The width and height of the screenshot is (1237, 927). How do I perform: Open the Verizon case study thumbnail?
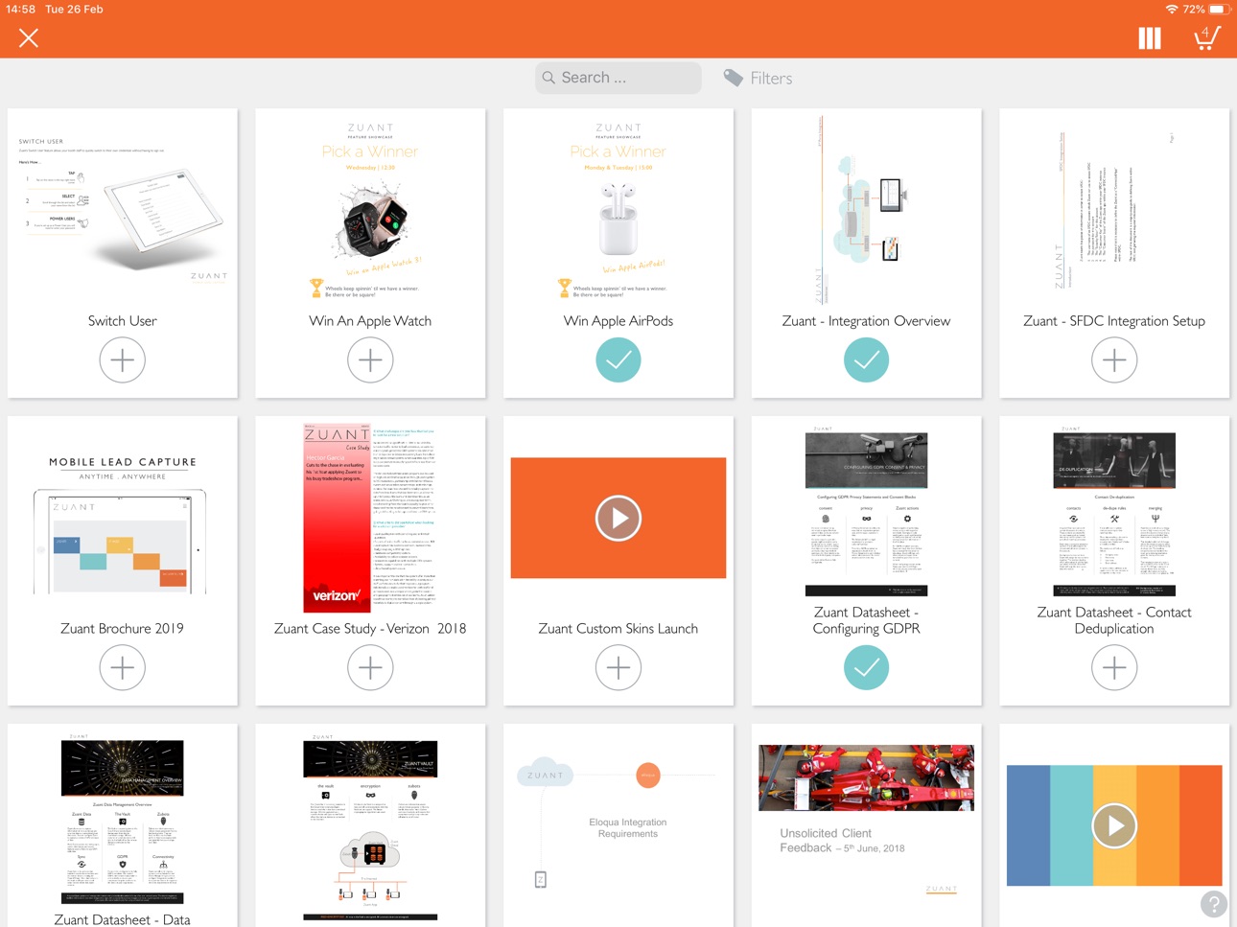coord(370,518)
